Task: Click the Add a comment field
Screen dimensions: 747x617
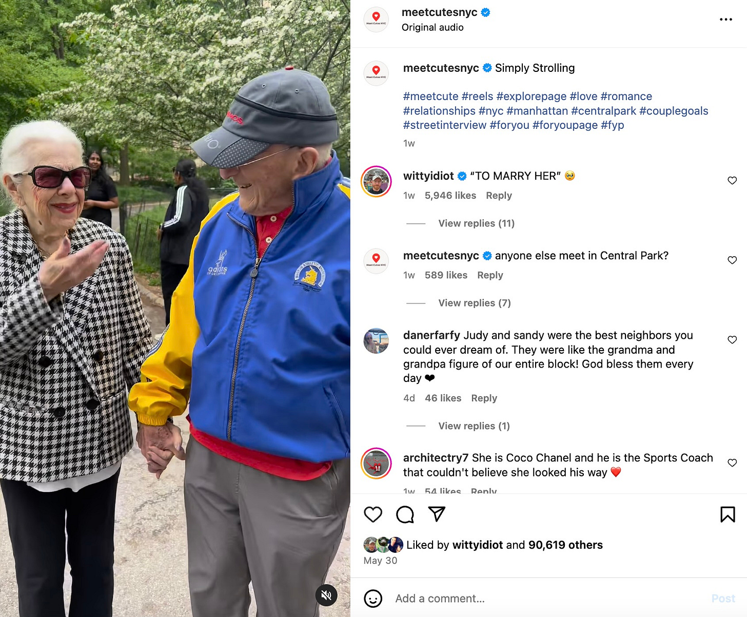Action: (x=549, y=599)
